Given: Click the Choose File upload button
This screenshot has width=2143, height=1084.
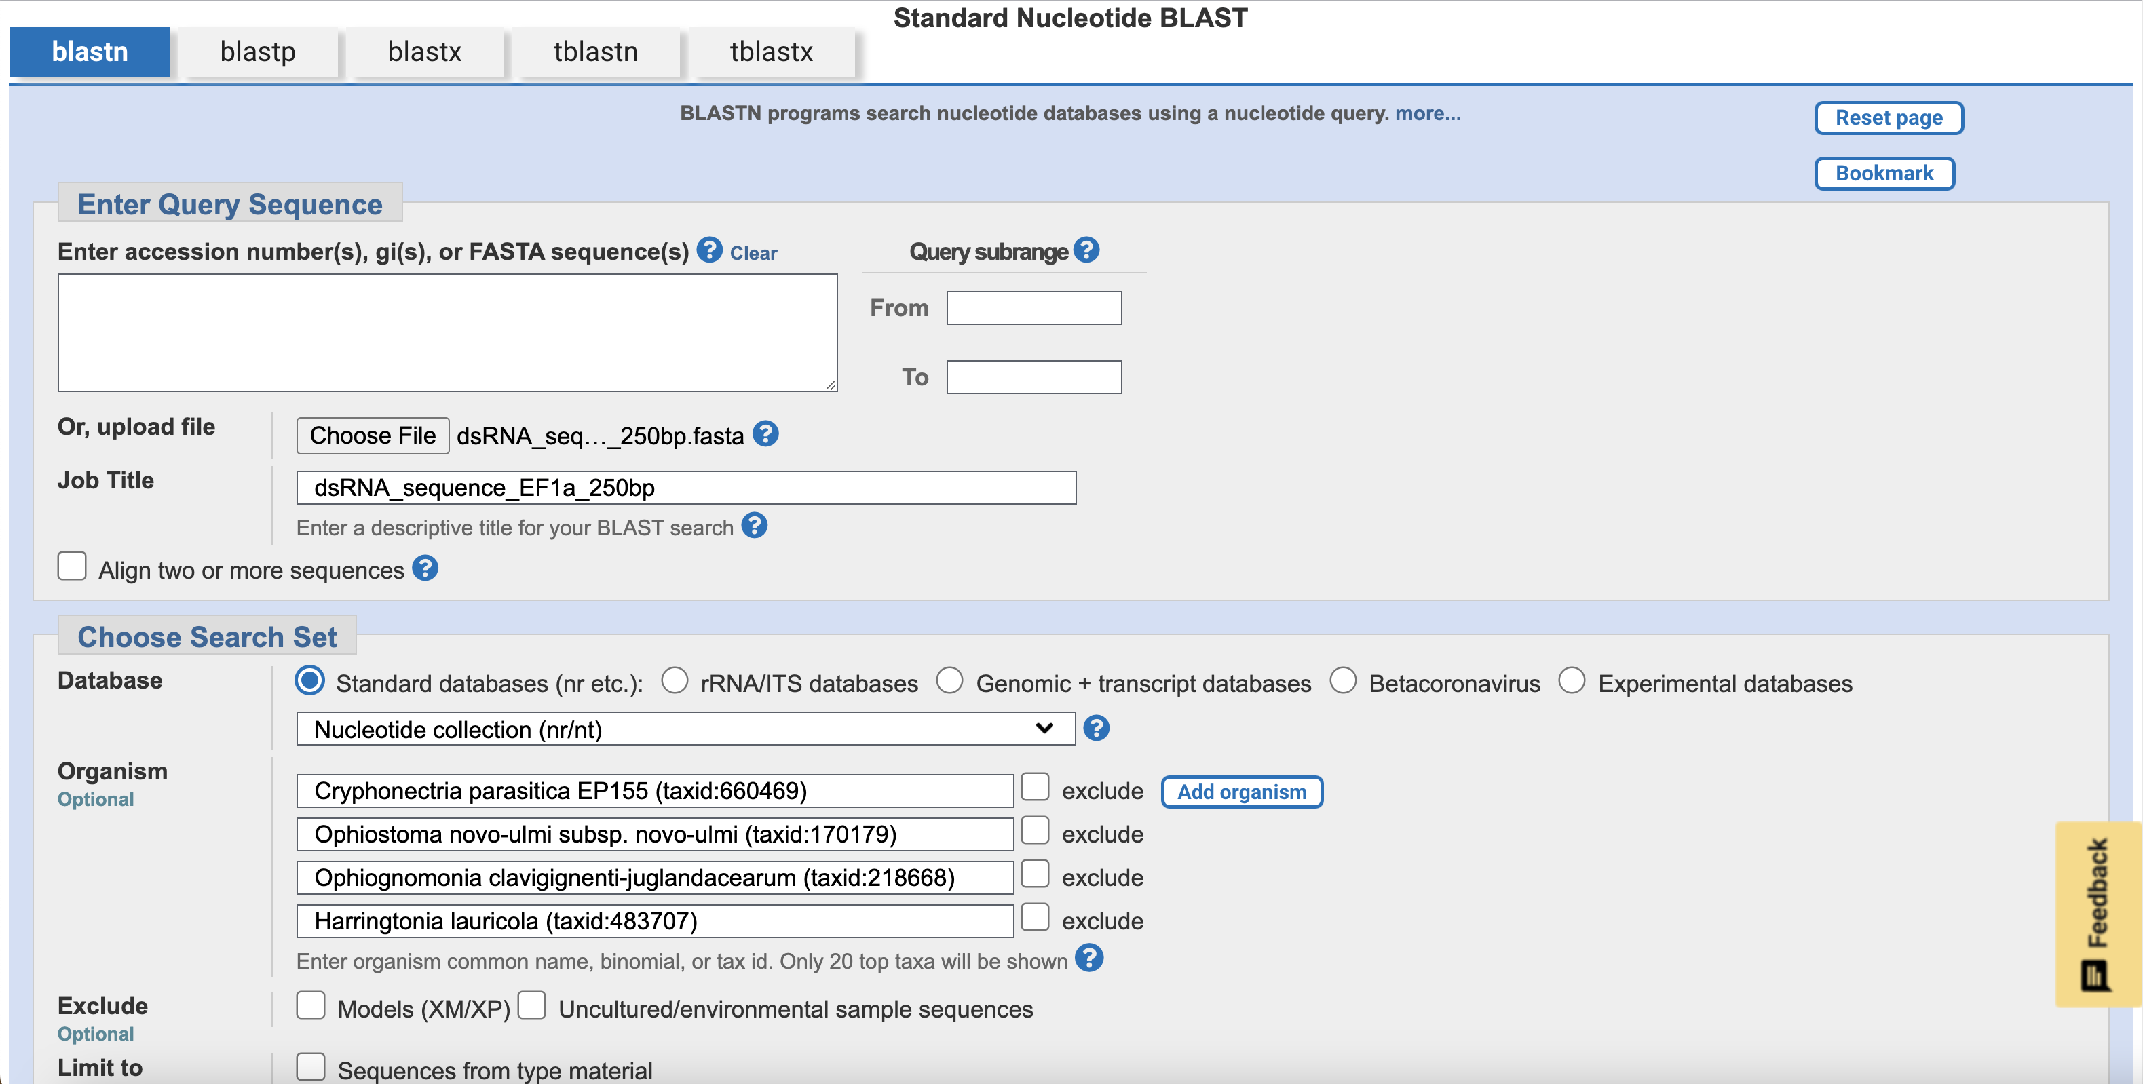Looking at the screenshot, I should 372,435.
